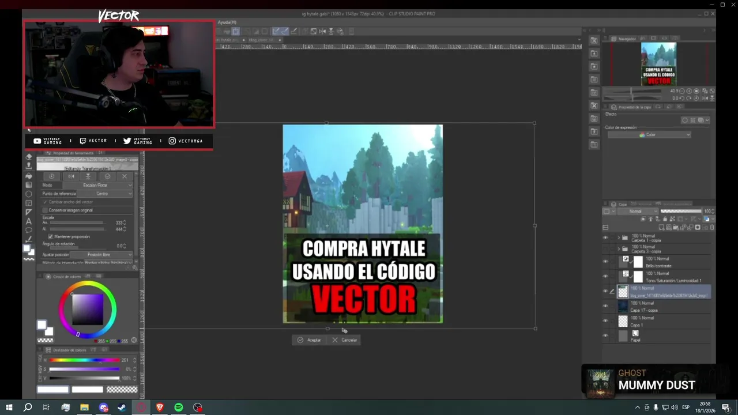This screenshot has height=415, width=738.
Task: Select the Gradient tool
Action: tap(29, 185)
